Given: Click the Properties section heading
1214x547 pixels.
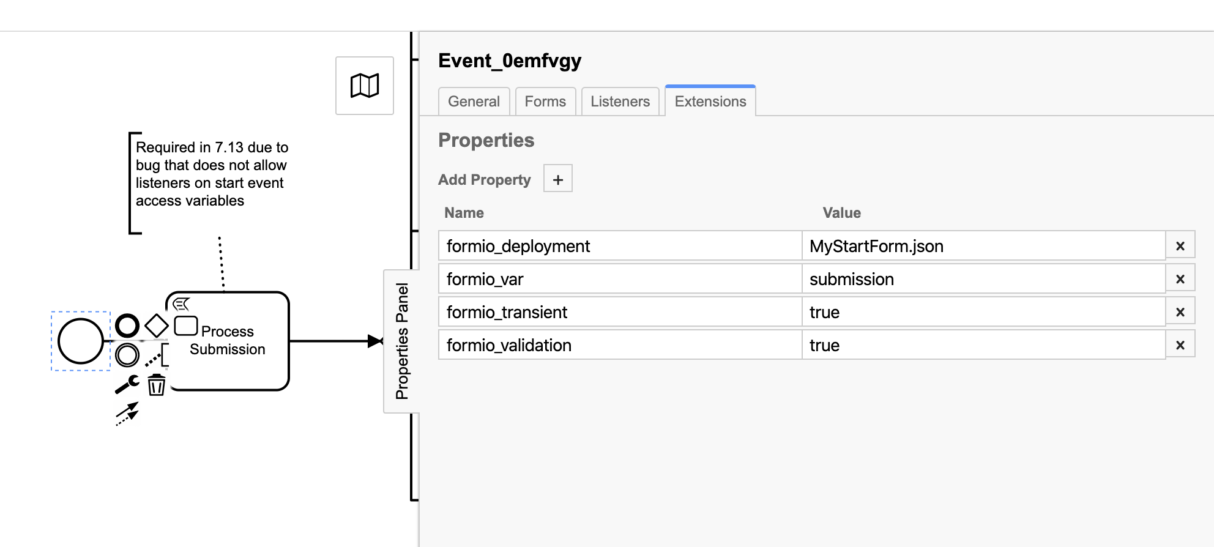Looking at the screenshot, I should pyautogui.click(x=486, y=140).
